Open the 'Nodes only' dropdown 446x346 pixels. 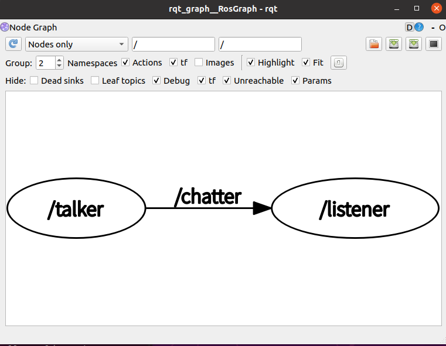point(77,44)
